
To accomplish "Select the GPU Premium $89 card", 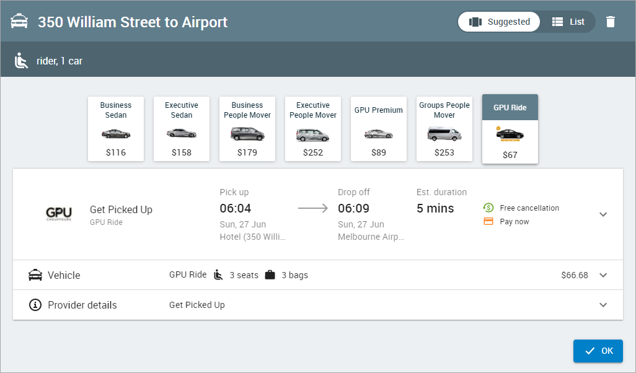I will click(x=379, y=129).
